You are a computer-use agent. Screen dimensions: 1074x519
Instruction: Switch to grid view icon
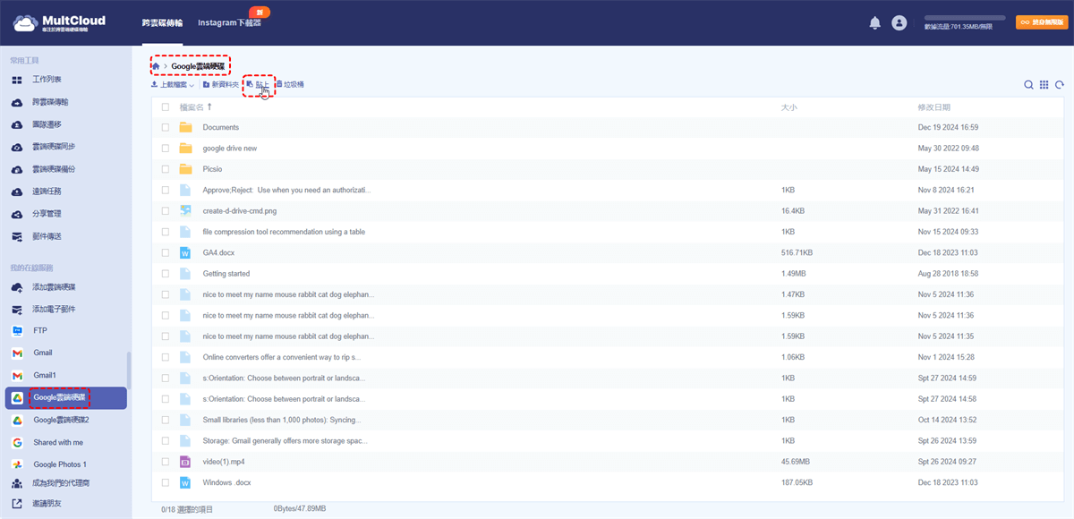point(1044,85)
